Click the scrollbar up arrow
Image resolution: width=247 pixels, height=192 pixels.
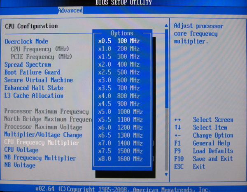(166, 25)
